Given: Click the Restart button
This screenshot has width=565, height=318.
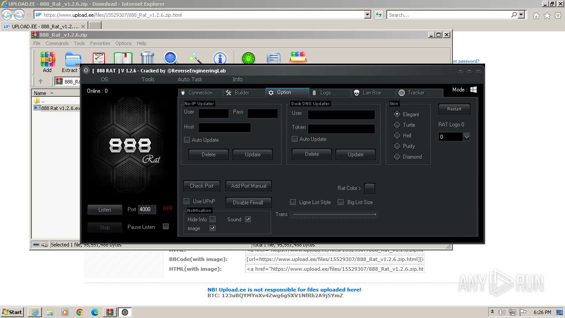Looking at the screenshot, I should coord(454,109).
